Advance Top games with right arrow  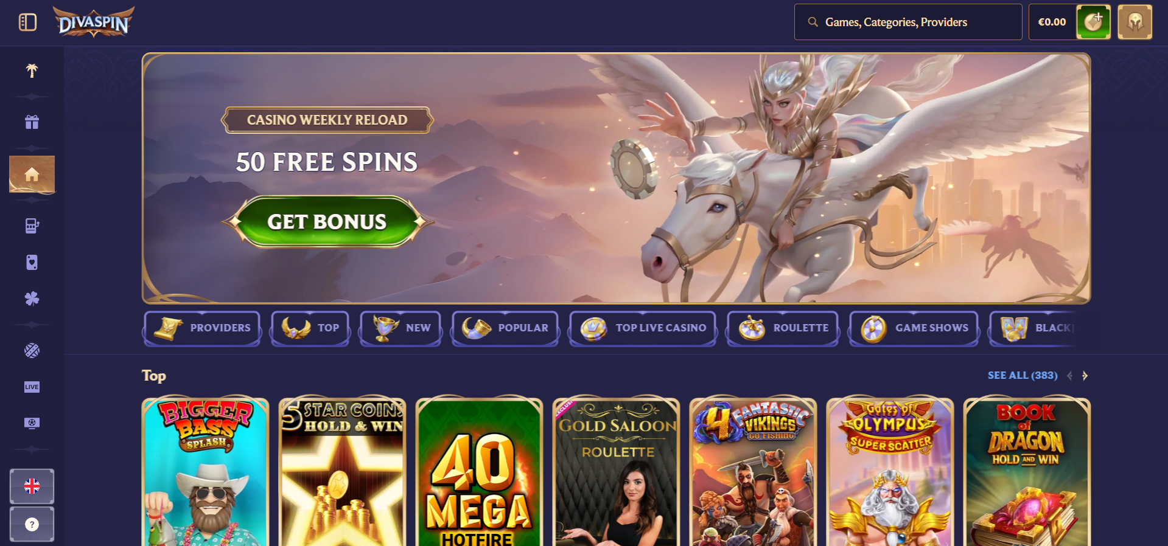coord(1085,376)
